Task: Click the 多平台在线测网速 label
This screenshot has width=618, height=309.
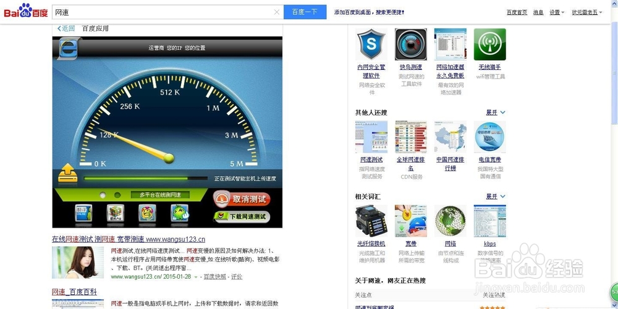Action: (x=161, y=195)
